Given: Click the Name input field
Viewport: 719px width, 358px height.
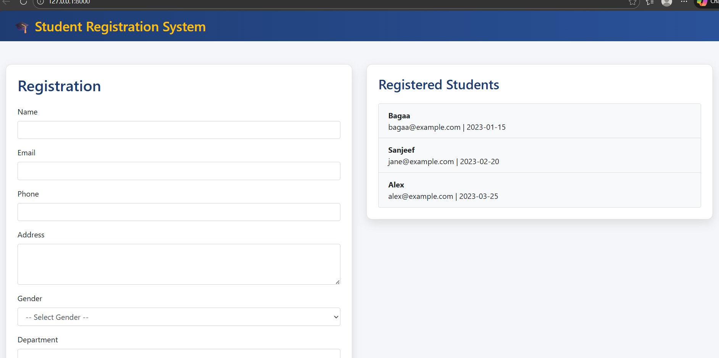Looking at the screenshot, I should pyautogui.click(x=179, y=130).
